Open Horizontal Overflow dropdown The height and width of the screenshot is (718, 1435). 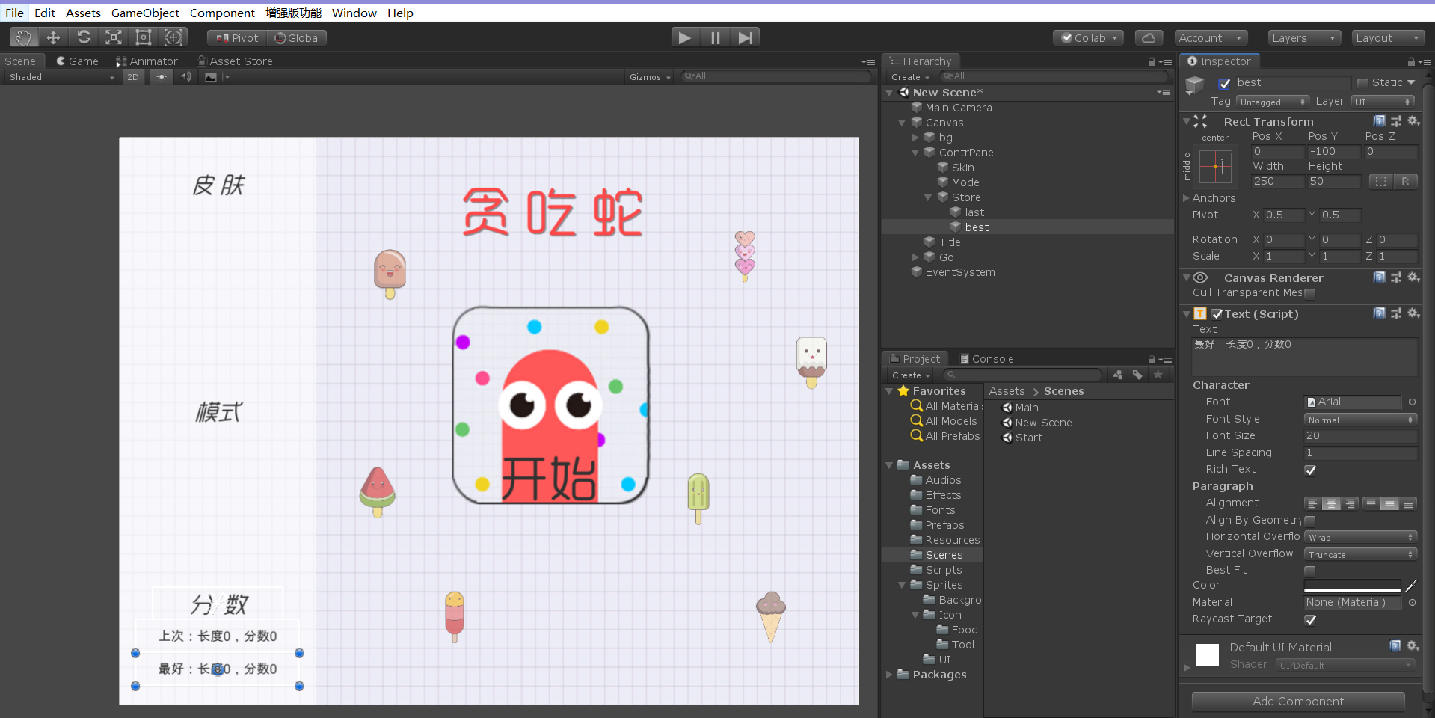point(1360,537)
